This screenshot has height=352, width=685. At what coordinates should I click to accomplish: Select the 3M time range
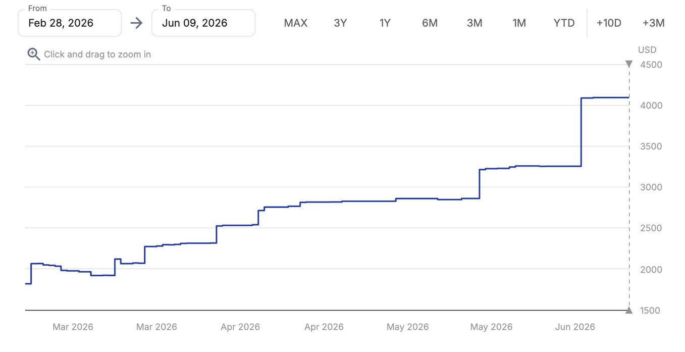(475, 23)
